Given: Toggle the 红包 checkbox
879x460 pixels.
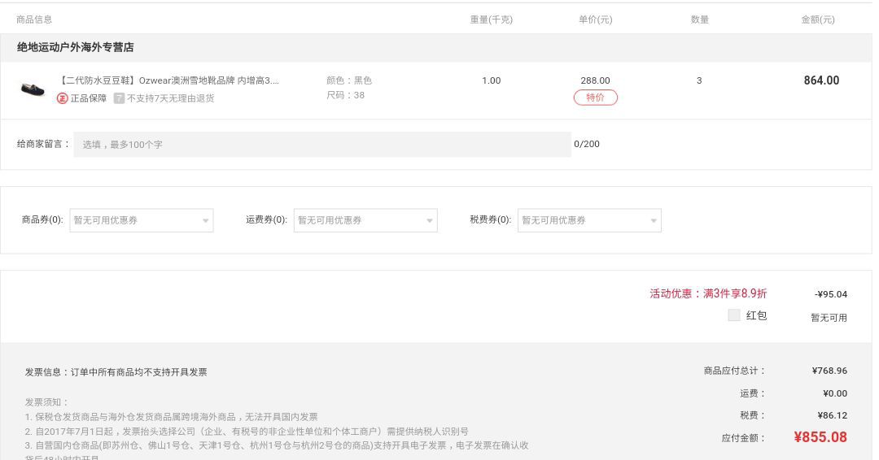Looking at the screenshot, I should pos(734,315).
